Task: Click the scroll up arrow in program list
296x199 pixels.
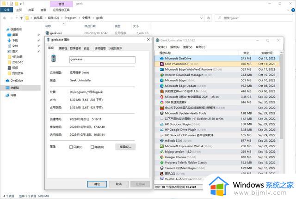Action: [x=281, y=52]
